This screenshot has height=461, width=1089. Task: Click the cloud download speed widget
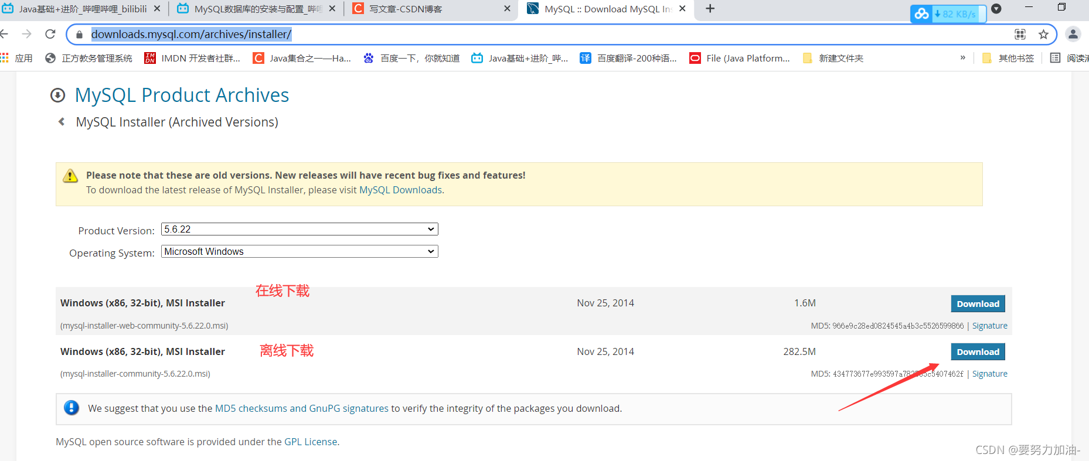[x=948, y=13]
